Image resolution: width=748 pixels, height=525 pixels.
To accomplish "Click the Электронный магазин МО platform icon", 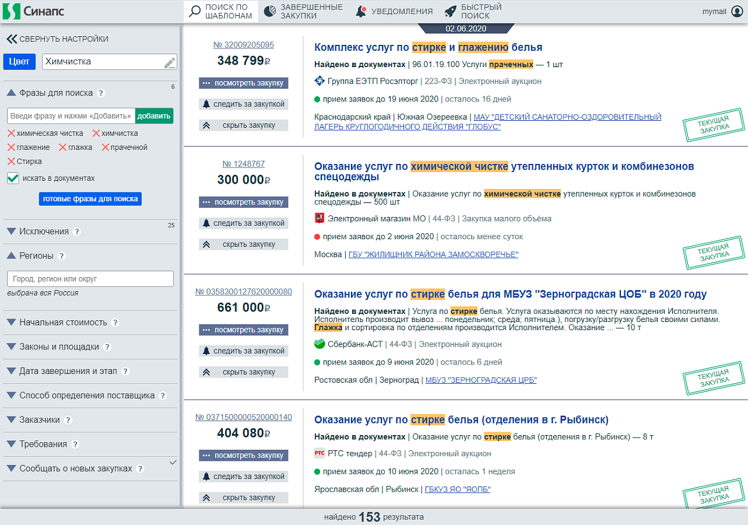I will tap(319, 219).
